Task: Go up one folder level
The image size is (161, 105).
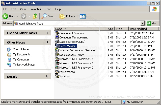Action: [35, 16]
